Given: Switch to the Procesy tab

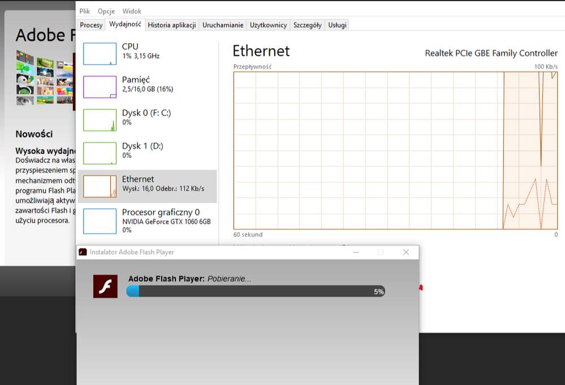Looking at the screenshot, I should [91, 25].
